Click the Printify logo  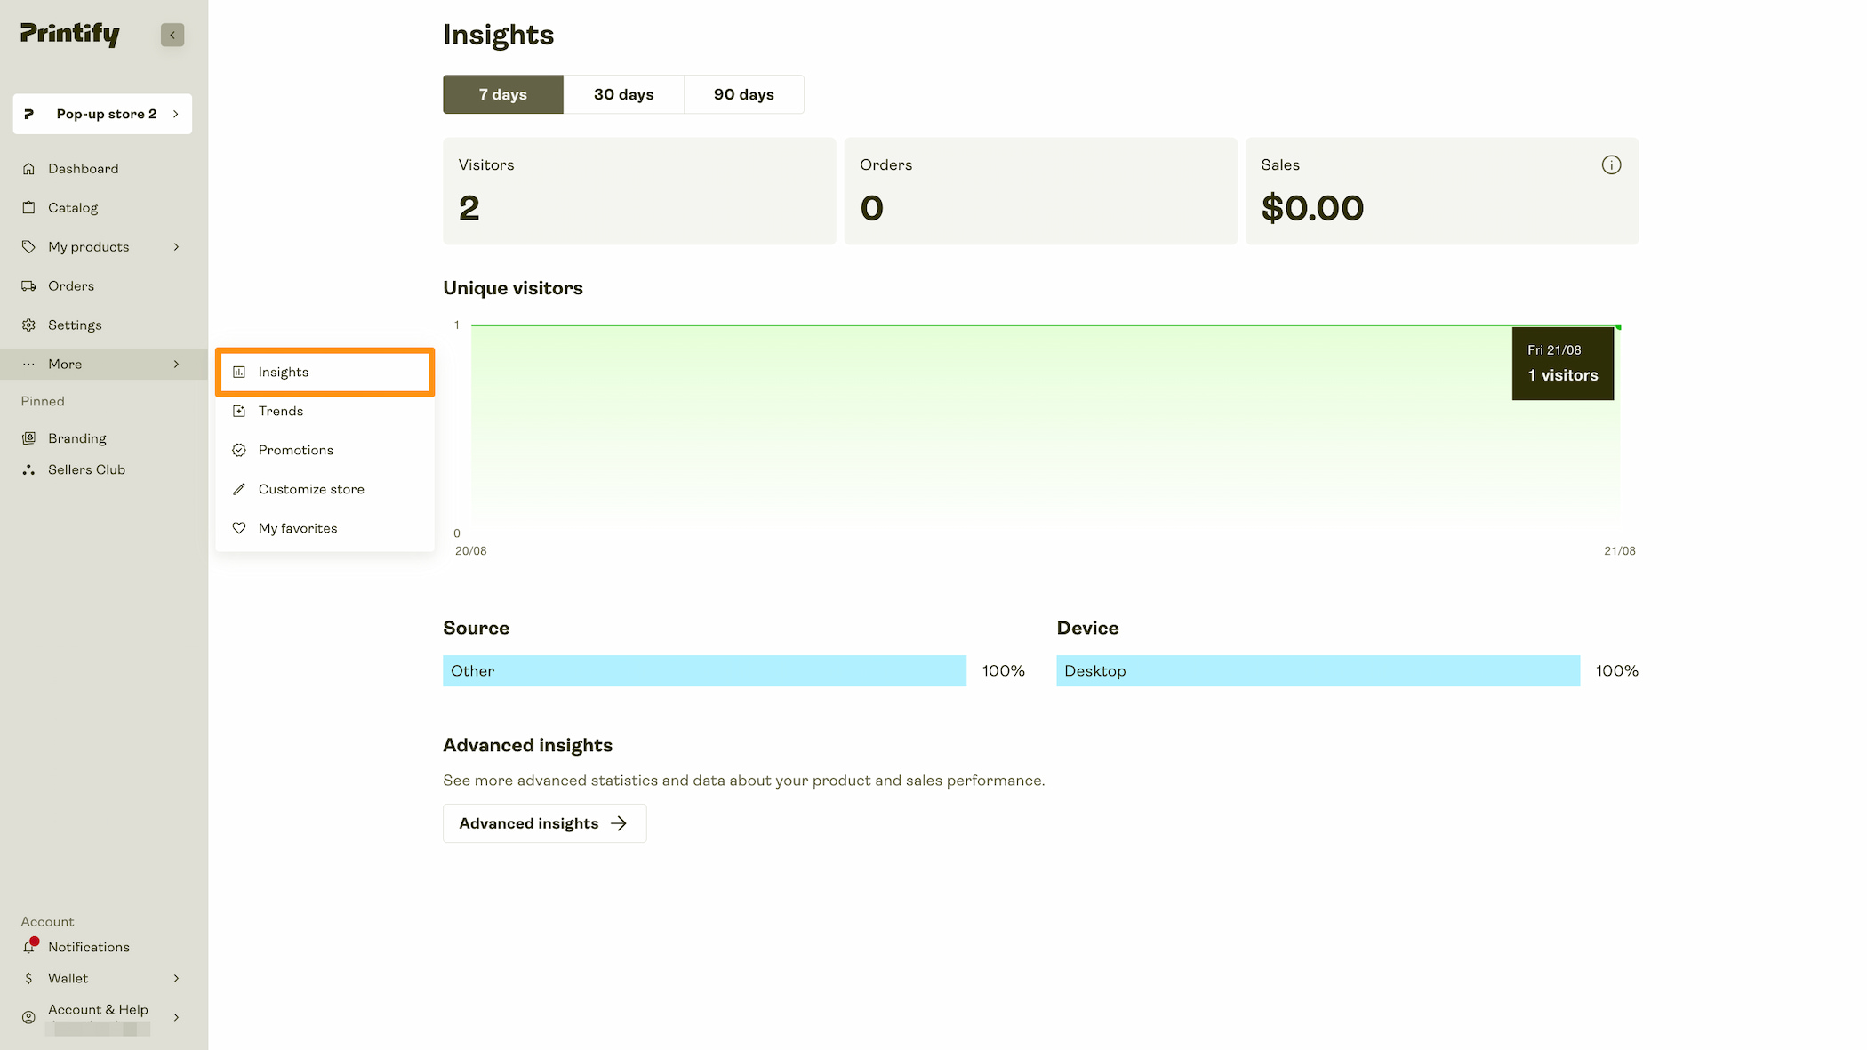tap(70, 34)
